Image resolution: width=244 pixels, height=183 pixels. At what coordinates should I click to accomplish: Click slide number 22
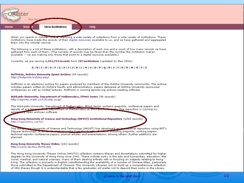point(227,176)
